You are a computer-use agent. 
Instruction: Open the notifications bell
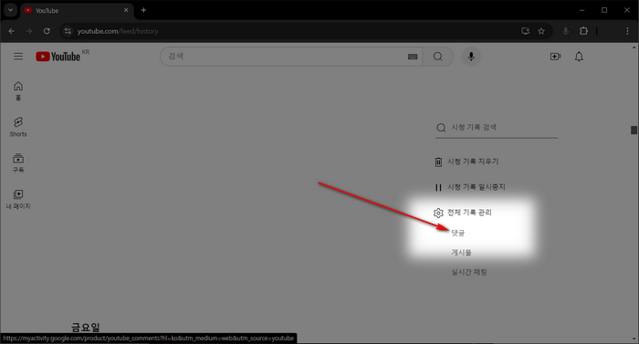[x=579, y=57]
